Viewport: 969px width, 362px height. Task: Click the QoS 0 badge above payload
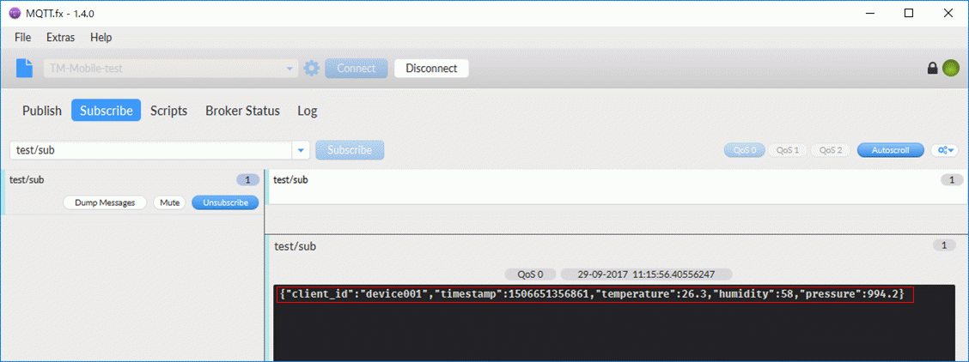532,275
